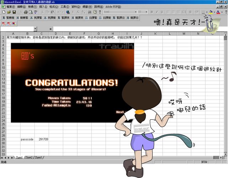
Task: Click the 簡譯英 translation button
Action: [x=77, y=18]
